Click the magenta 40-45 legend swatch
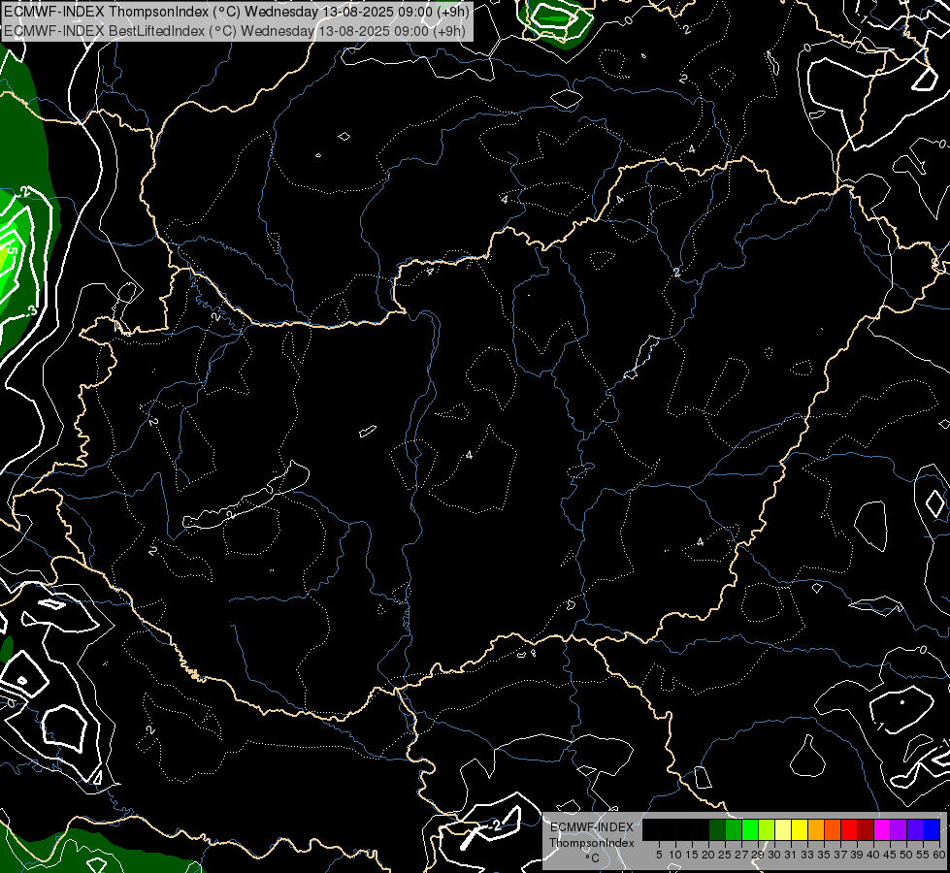This screenshot has height=873, width=950. 882,829
